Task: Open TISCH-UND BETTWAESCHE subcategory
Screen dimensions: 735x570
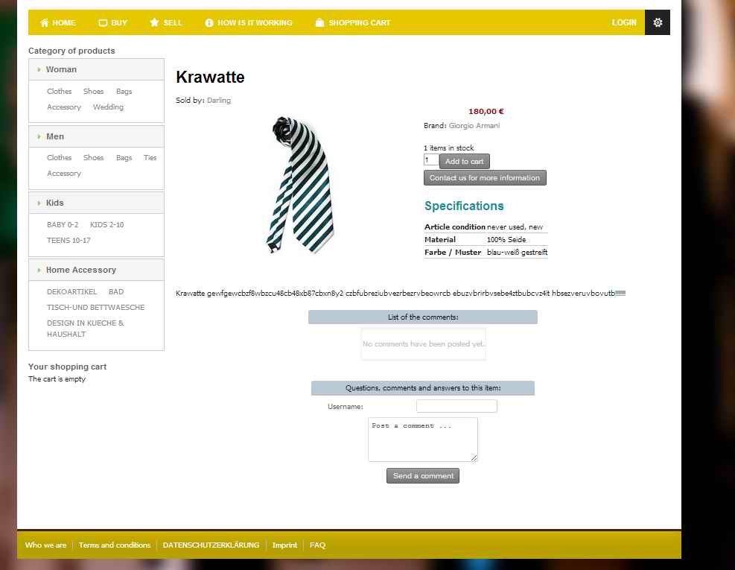Action: coord(95,308)
